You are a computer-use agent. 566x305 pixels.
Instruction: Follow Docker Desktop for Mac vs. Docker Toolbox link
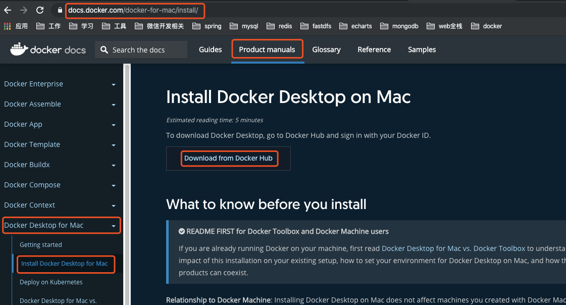[x=453, y=248]
